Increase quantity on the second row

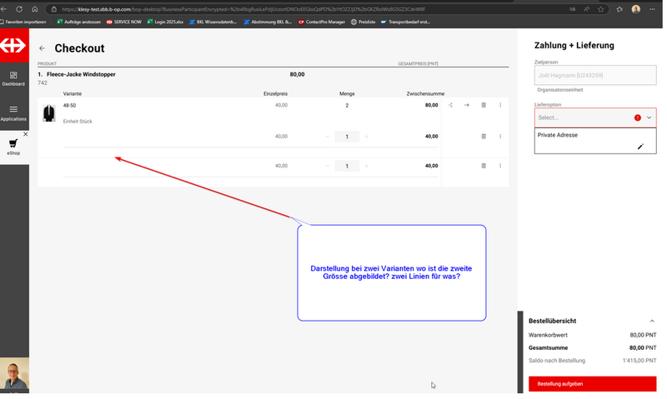[x=367, y=136]
